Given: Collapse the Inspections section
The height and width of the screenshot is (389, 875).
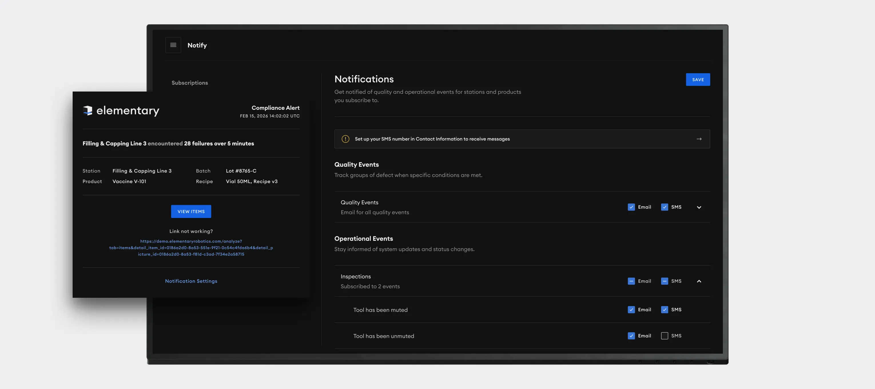Looking at the screenshot, I should [699, 281].
